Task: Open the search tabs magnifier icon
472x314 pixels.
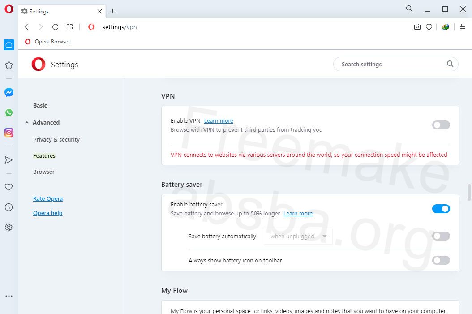Action: [x=409, y=9]
